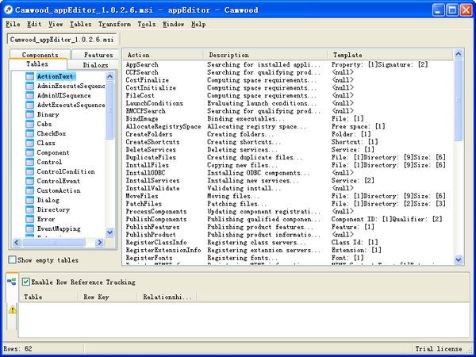This screenshot has height=357, width=476.
Task: Click the AdvtExecuteSequence table icon
Action: pyautogui.click(x=29, y=105)
